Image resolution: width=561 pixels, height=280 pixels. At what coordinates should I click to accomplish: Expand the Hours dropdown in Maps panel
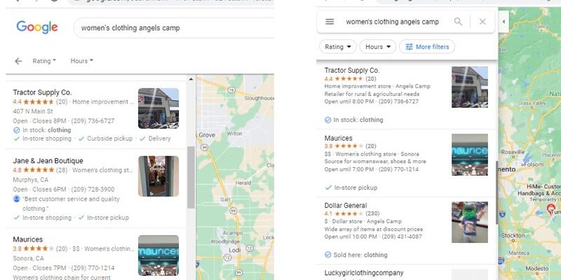point(378,47)
